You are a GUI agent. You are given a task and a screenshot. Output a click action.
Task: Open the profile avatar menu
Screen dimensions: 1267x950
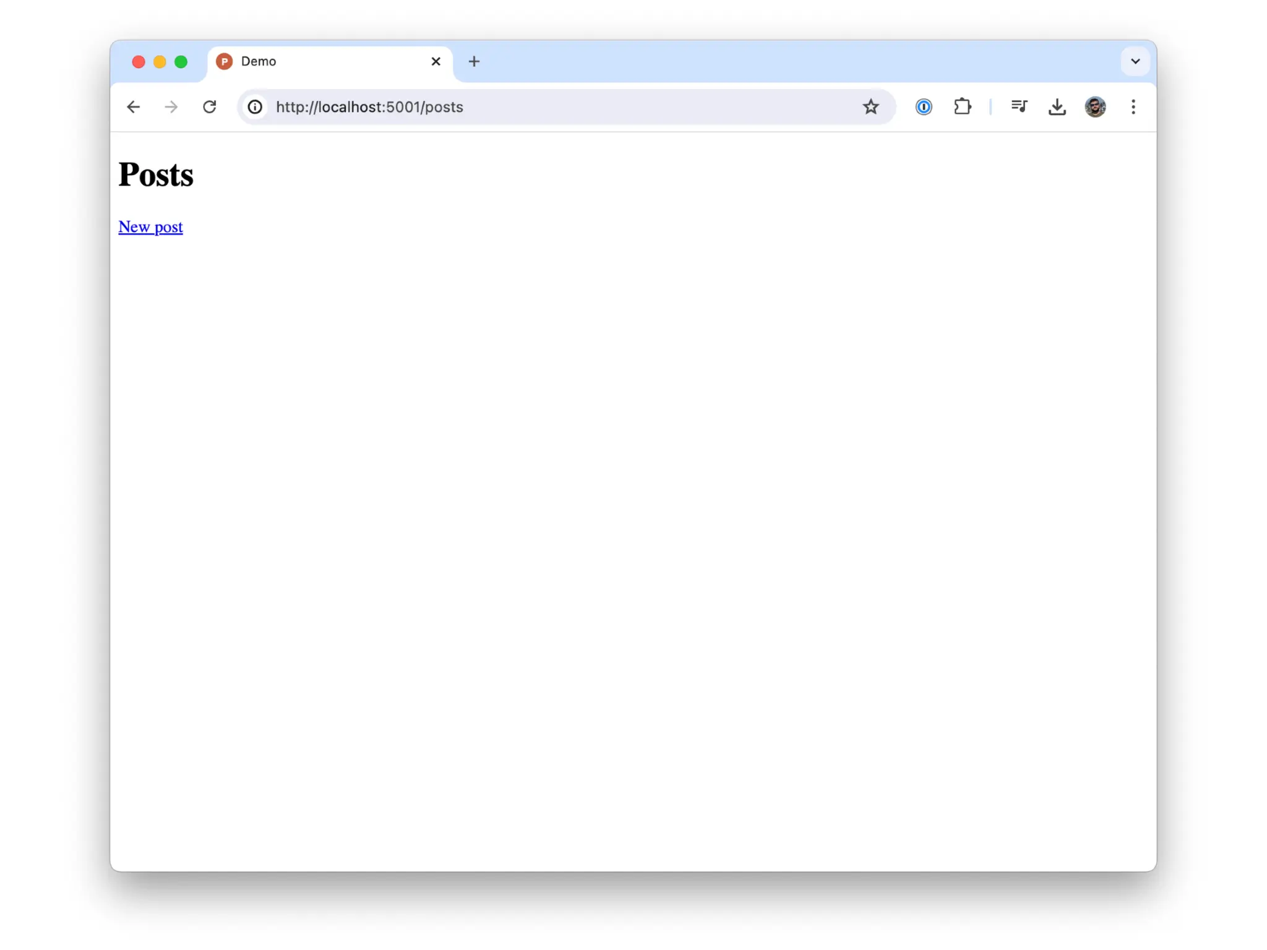click(1095, 107)
